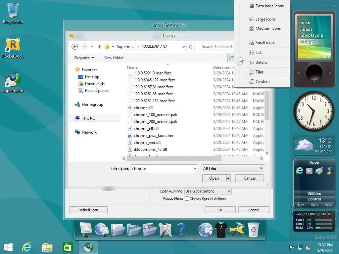Click the Search 122.0.6261 box
339x254 pixels.
217,47
